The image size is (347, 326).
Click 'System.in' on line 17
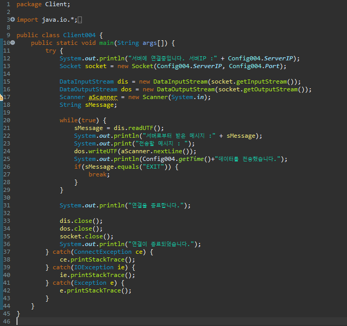[187, 97]
